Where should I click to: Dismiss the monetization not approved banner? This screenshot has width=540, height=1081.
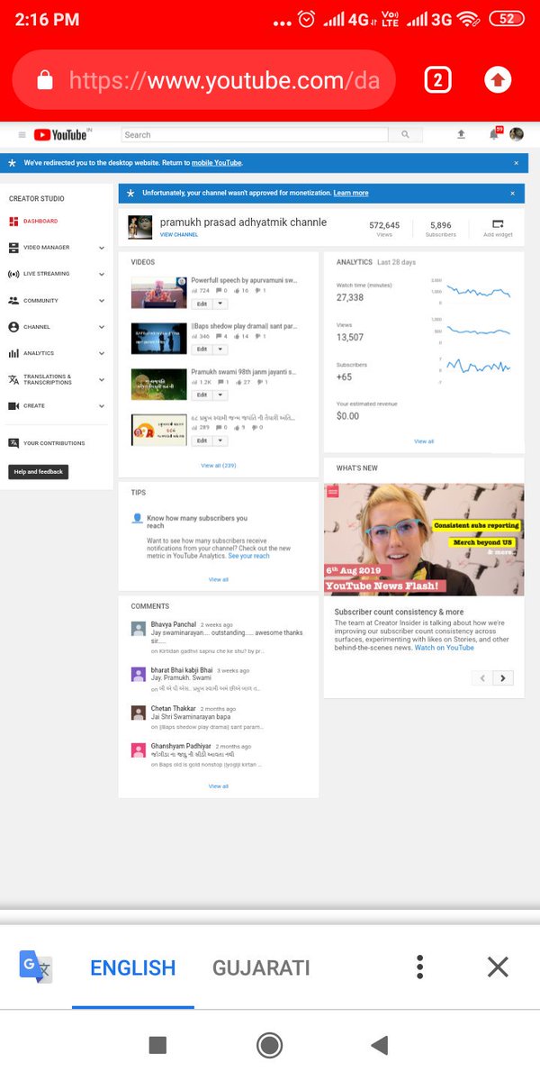pyautogui.click(x=513, y=193)
